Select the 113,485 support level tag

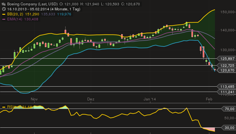click(x=227, y=87)
